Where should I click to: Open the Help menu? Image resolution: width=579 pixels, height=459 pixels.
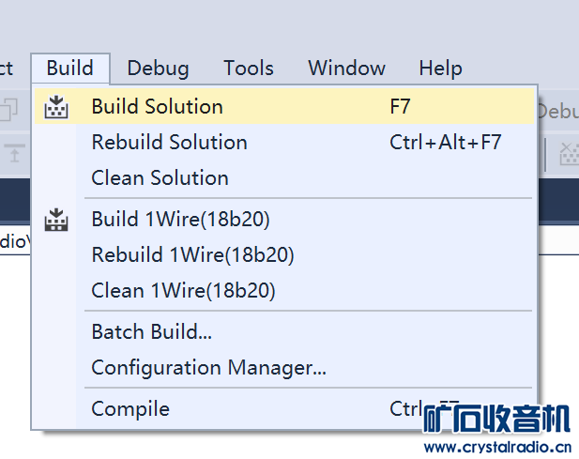pos(440,69)
